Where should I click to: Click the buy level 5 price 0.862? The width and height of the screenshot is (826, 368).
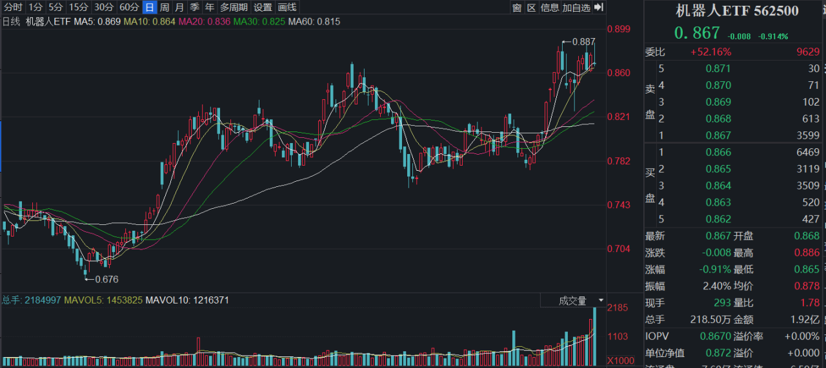pos(718,219)
